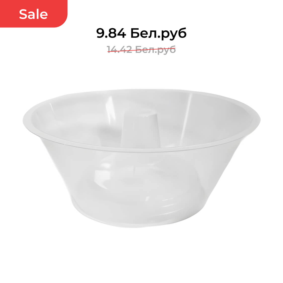Click the number 9.84 in the price

[111, 33]
